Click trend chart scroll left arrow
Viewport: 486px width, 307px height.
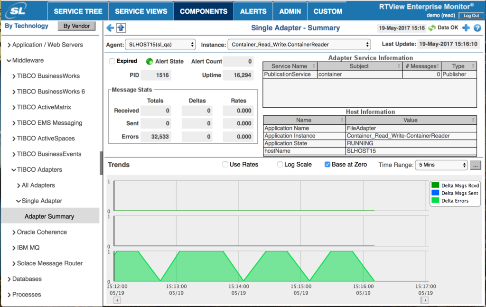(117, 300)
